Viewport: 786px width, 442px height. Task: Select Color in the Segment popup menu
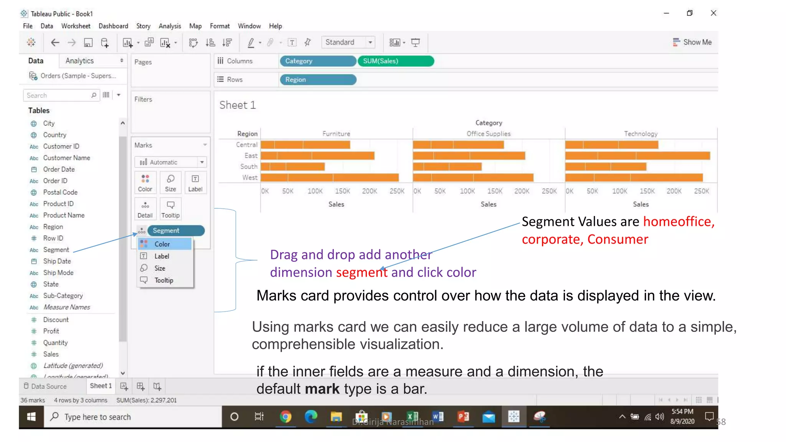pos(165,244)
